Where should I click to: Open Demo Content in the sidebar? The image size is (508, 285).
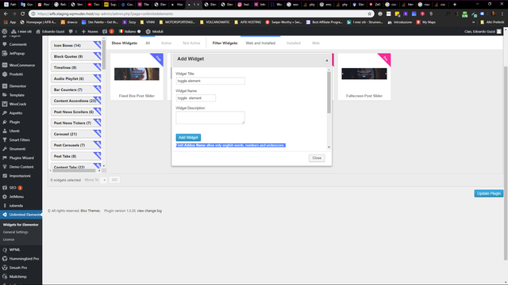(x=21, y=167)
